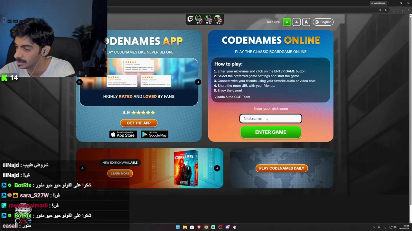Click the ENTER GAME button

click(x=271, y=132)
